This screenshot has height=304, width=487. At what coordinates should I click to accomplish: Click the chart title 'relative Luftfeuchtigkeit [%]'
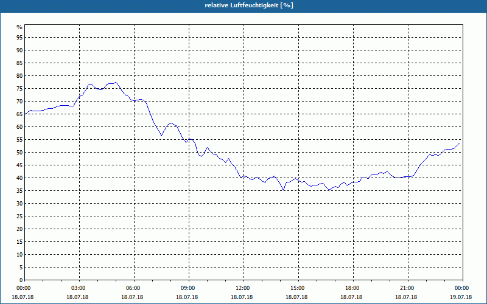[x=249, y=5]
